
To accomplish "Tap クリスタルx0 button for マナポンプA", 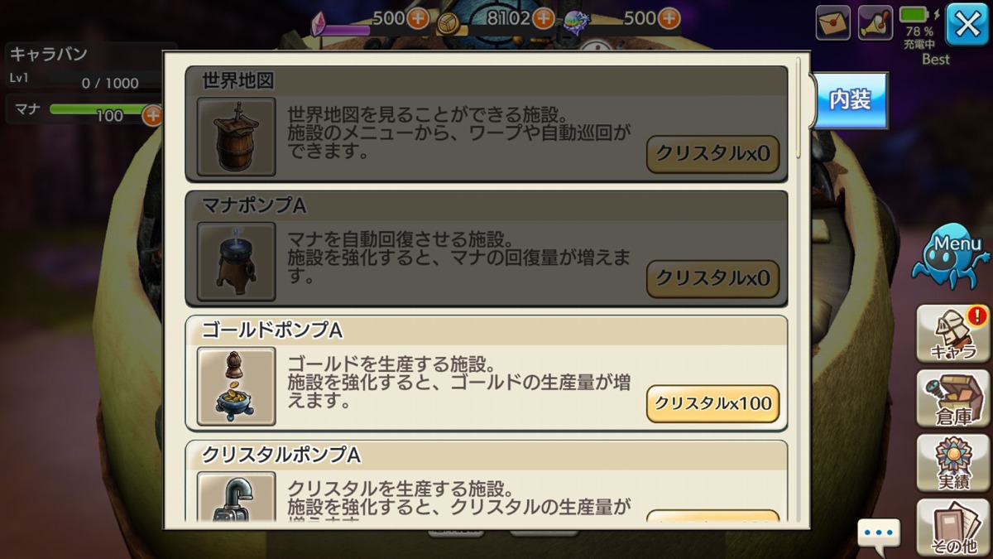I will [712, 278].
